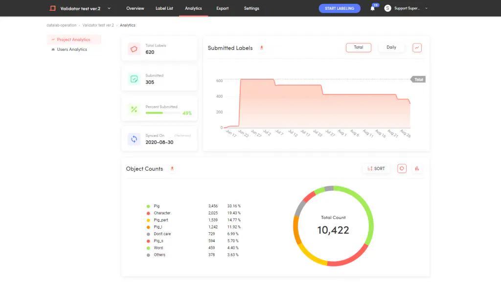
Task: Select the donut chart view icon
Action: [402, 168]
